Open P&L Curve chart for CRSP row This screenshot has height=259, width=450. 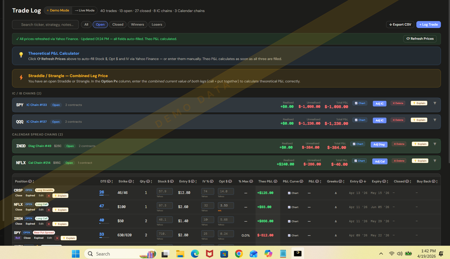point(293,193)
